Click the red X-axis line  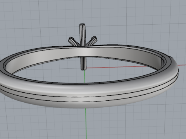click(x=116, y=67)
